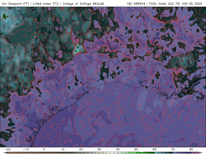This screenshot has height=154, width=206.
Task: Click the 'Valid: 02Z FRI JUN 05 2020' text
Action: pyautogui.click(x=180, y=4)
